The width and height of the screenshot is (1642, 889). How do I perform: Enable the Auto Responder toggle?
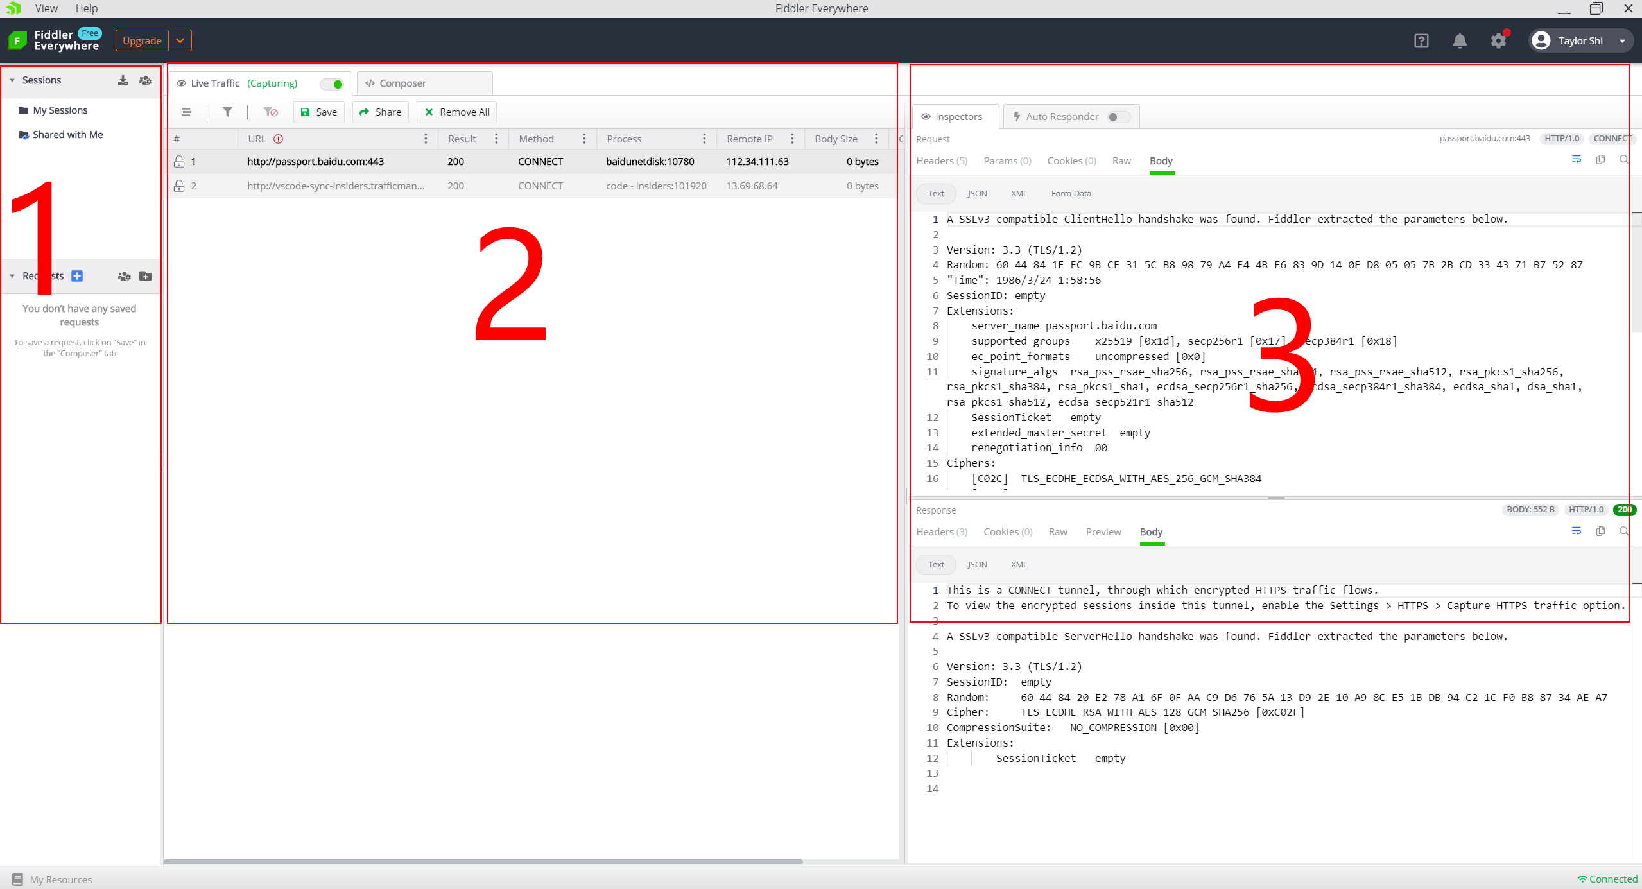(x=1118, y=117)
